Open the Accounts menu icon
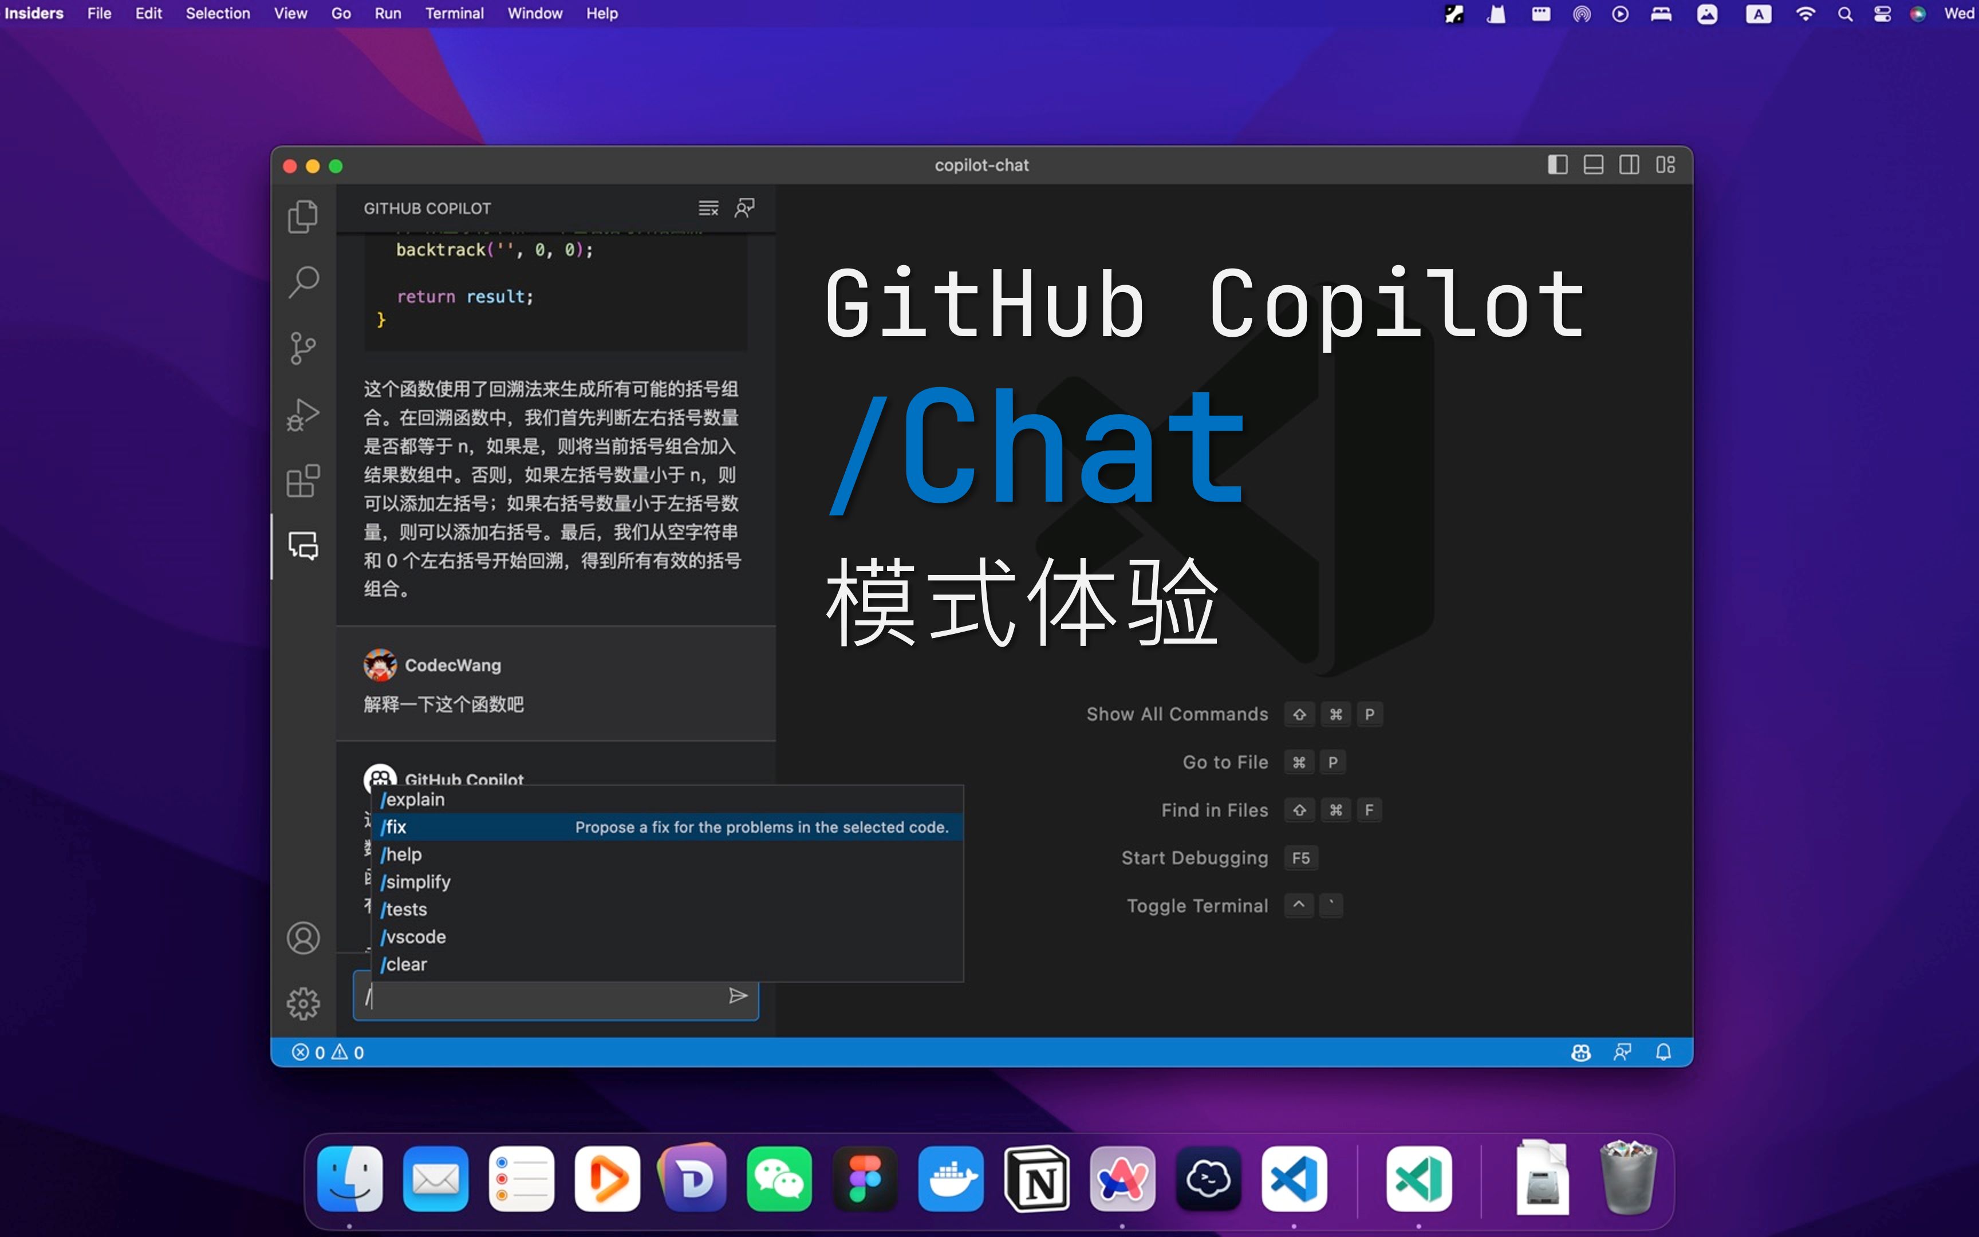Viewport: 1979px width, 1237px height. pyautogui.click(x=303, y=939)
